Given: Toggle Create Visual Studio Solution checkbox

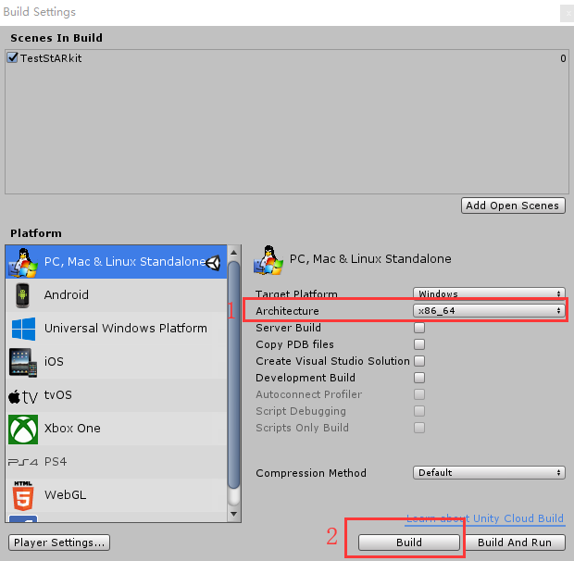Looking at the screenshot, I should pos(419,361).
